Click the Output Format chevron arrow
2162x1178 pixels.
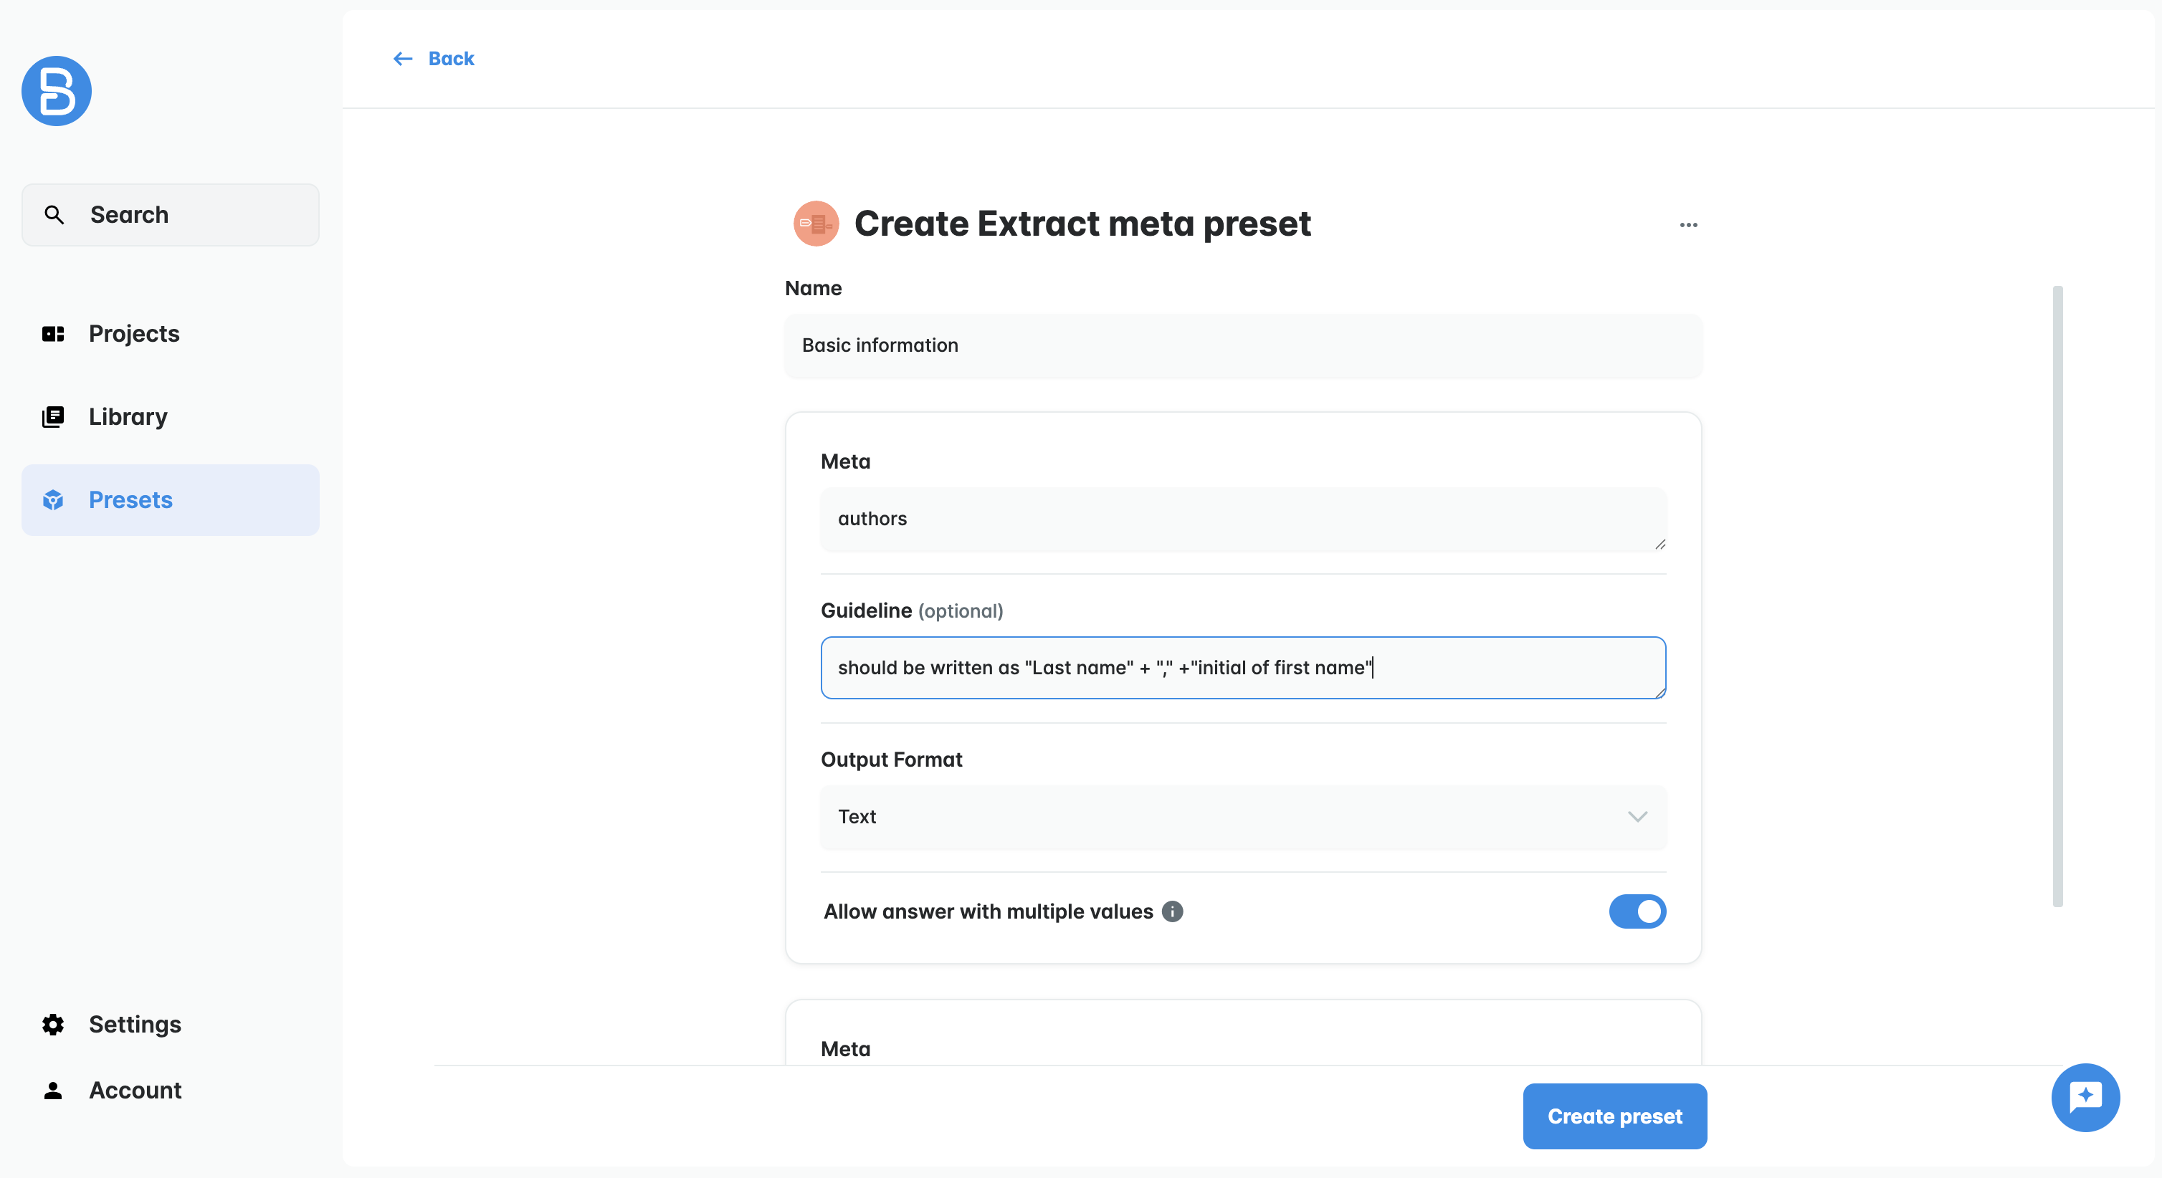[x=1637, y=816]
